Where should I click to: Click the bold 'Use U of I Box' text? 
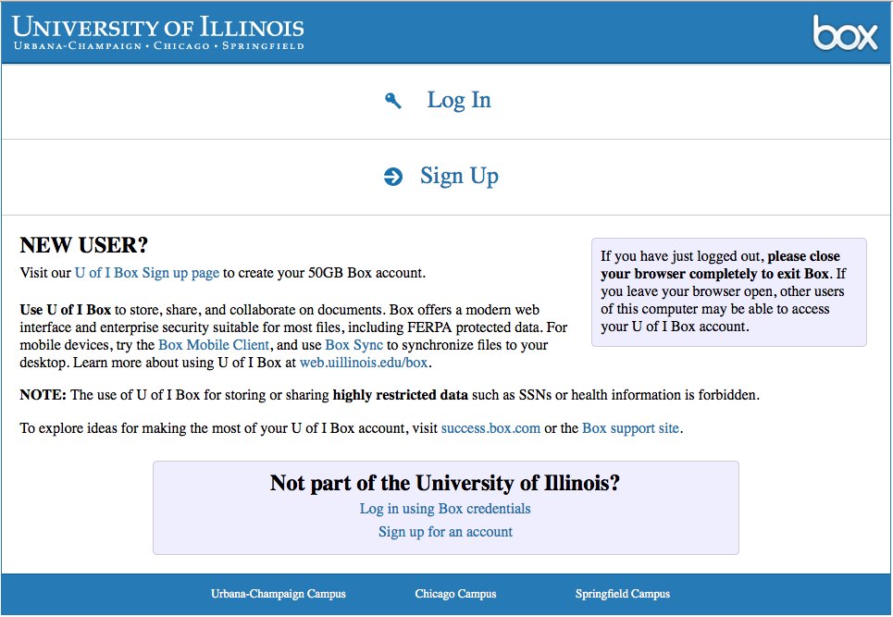66,310
